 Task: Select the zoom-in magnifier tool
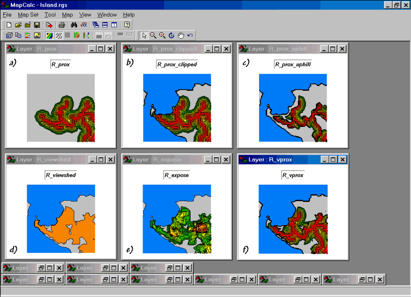[162, 35]
